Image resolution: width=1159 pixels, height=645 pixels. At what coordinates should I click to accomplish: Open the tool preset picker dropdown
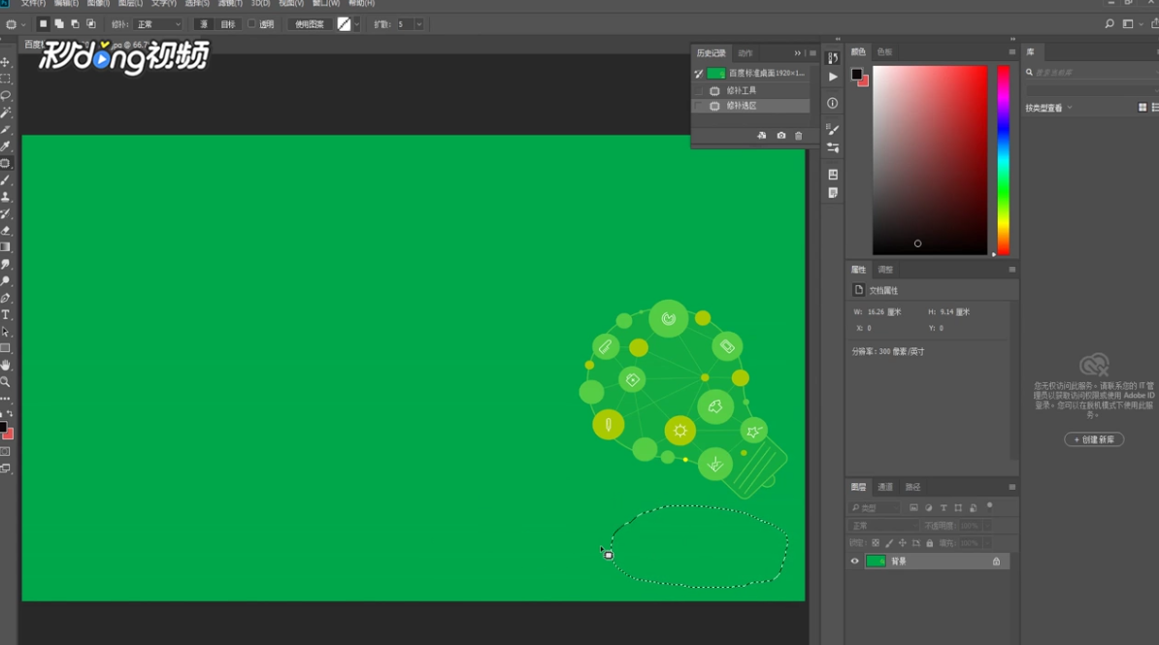[23, 24]
